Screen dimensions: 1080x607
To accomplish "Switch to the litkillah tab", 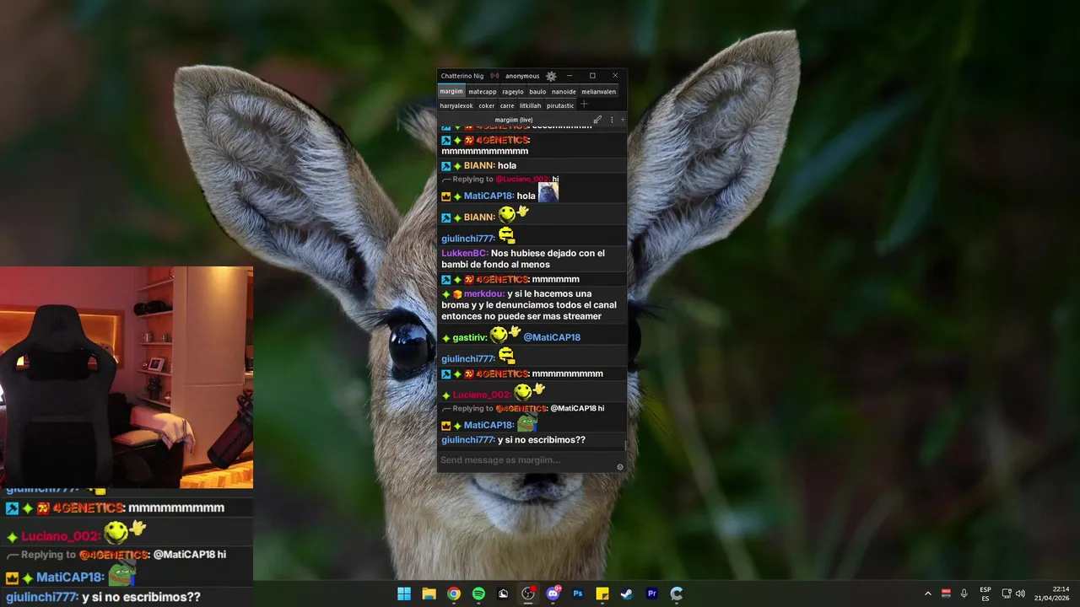I will pos(530,105).
